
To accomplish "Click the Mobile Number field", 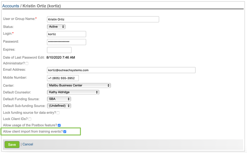I will [x=63, y=78].
